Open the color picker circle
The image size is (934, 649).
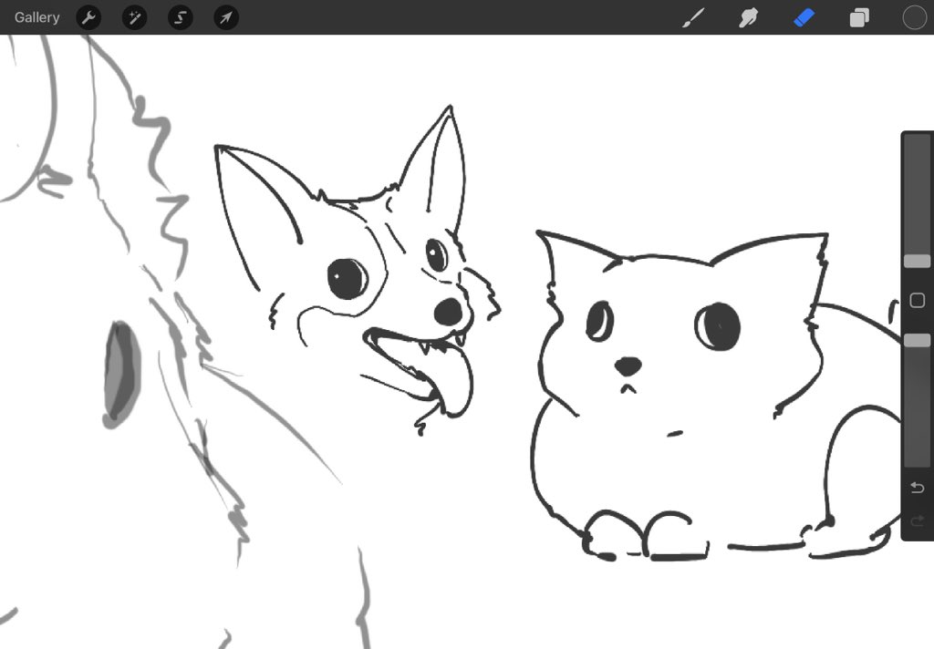coord(914,18)
